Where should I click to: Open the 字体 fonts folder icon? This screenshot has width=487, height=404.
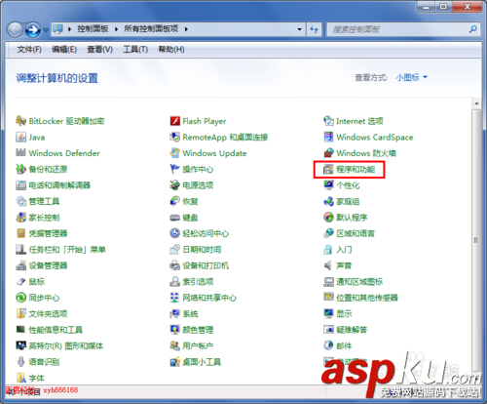[20, 378]
